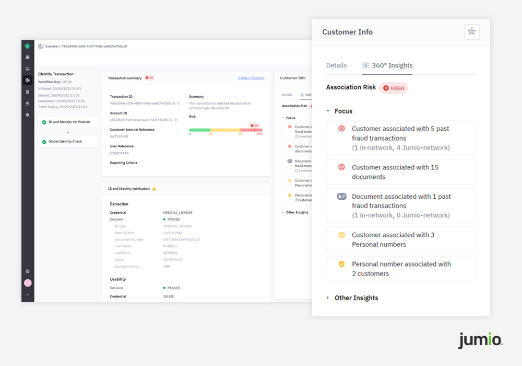Screen dimensions: 522x366
Task: Open the settings gear in the sidebar
Action: pyautogui.click(x=28, y=115)
